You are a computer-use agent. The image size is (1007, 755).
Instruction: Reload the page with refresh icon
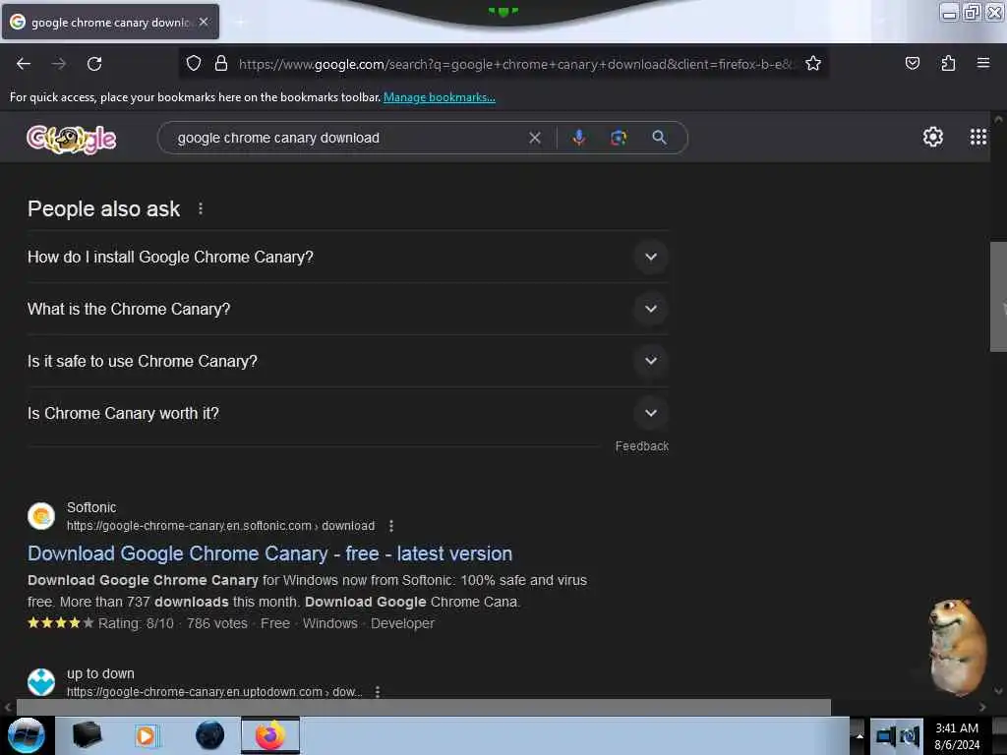(94, 64)
